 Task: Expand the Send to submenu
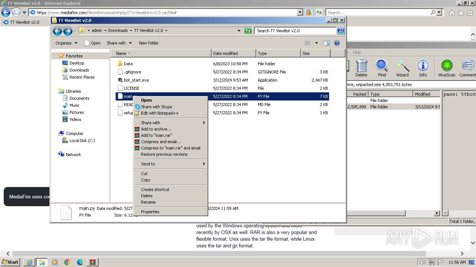click(170, 164)
